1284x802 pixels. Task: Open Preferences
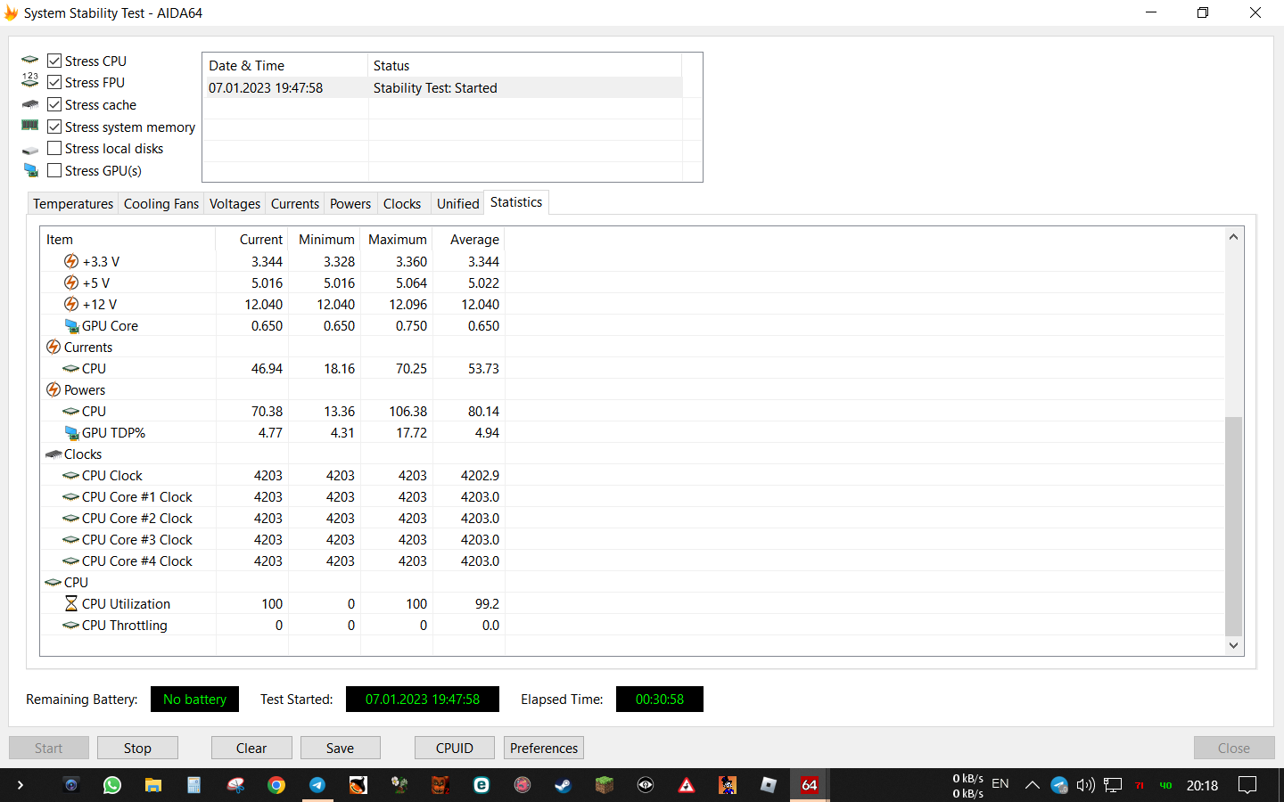[544, 748]
